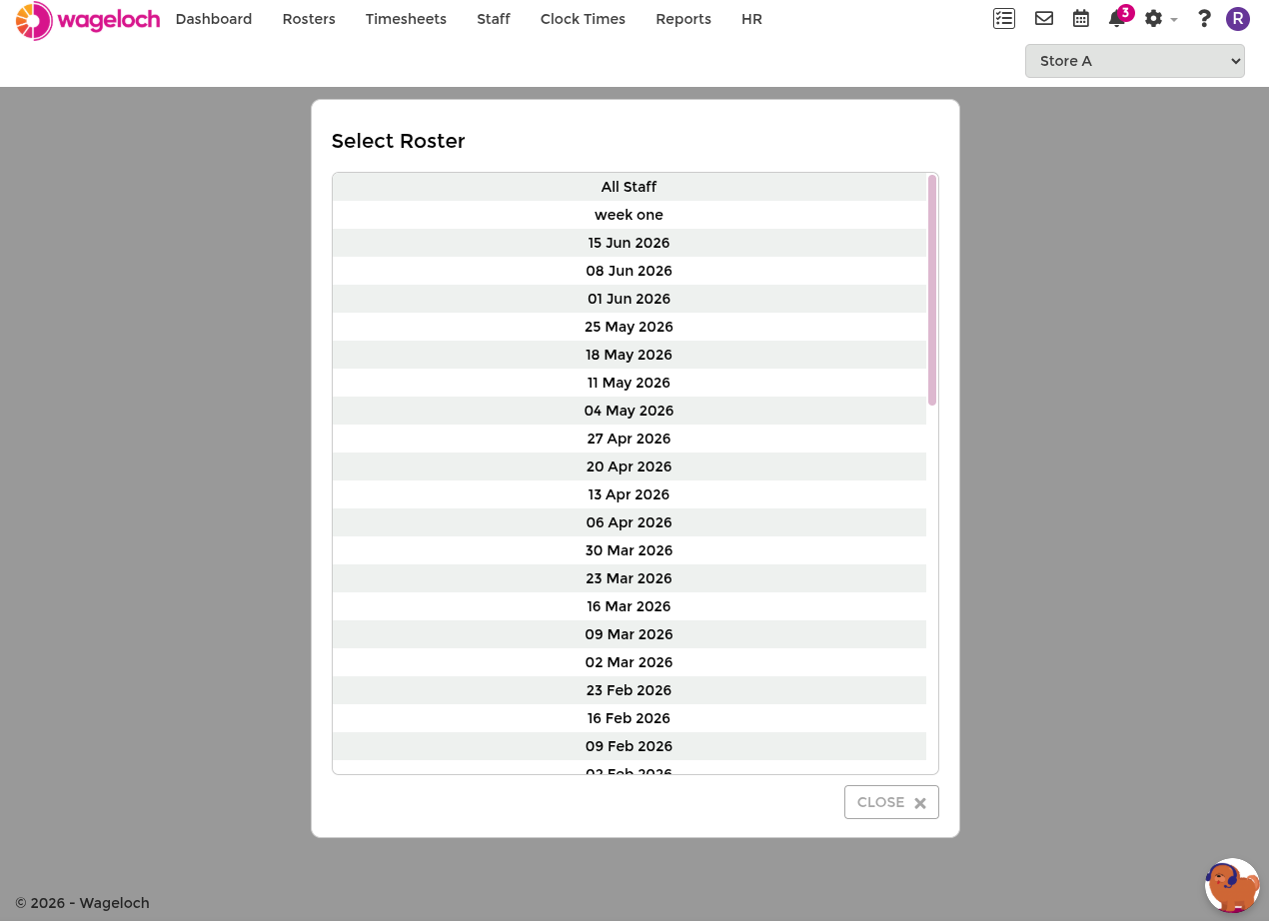
Task: Select the All Staff roster
Action: point(630,187)
